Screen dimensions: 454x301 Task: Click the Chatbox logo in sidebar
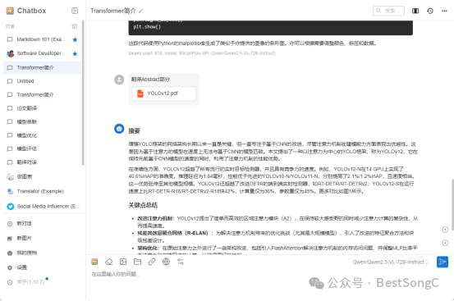coord(10,11)
